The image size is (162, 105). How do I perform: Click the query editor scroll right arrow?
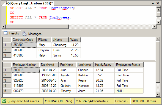(x=154, y=27)
